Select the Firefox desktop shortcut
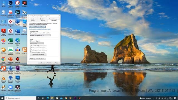Viewport: 178px width, 100px height. click(x=4, y=41)
